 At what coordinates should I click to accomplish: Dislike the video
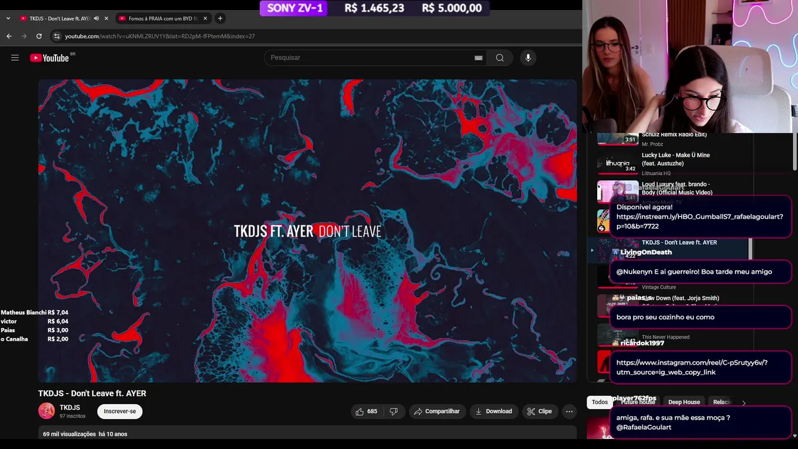(x=393, y=412)
